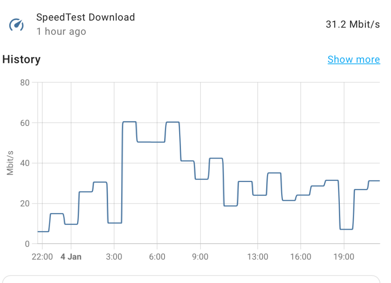Screen dimensions: 391x283
Task: Select the 31.2 Mbit/s current value
Action: coord(352,25)
